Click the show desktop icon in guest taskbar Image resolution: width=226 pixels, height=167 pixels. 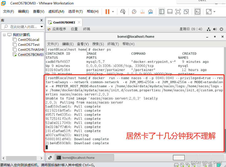pos(50,158)
